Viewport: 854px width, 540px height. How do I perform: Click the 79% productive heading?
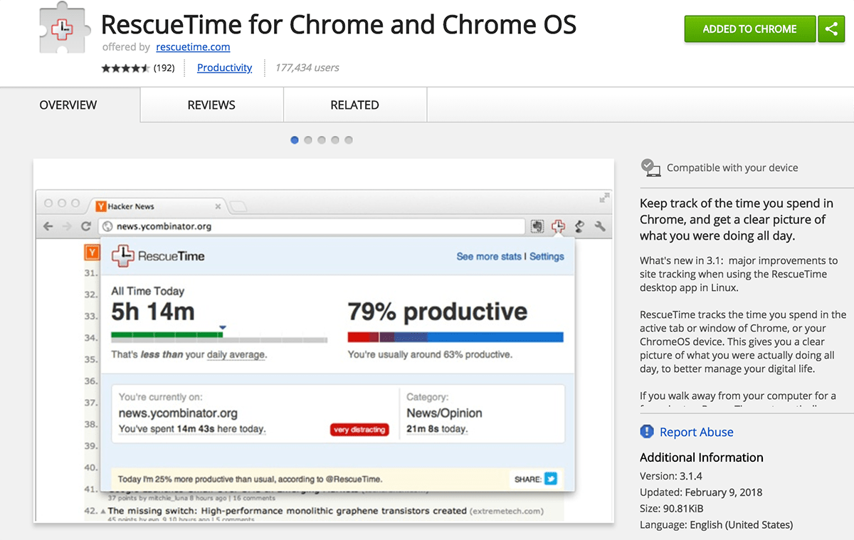(x=438, y=312)
